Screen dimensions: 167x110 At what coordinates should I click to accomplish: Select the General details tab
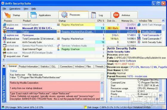pos(13,66)
